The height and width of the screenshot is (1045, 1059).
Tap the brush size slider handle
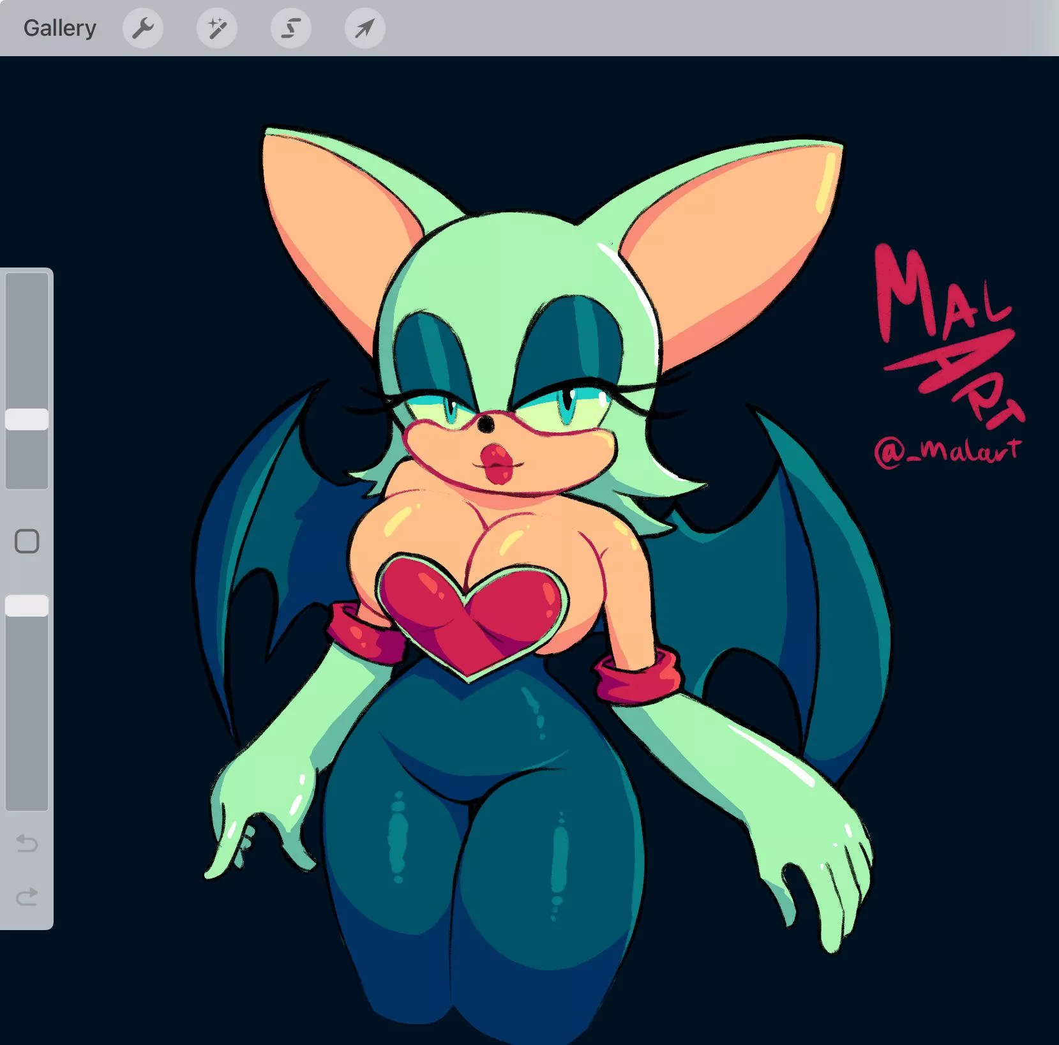point(27,418)
